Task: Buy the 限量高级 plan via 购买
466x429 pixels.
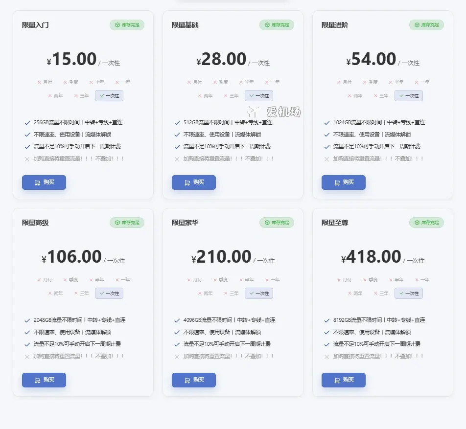Action: tap(44, 380)
